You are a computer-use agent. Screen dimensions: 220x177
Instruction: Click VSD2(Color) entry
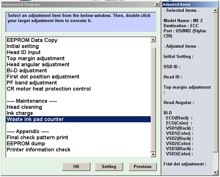pyautogui.click(x=180, y=144)
